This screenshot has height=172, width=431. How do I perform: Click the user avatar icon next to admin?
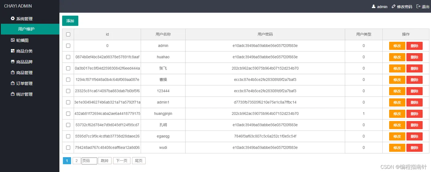click(x=374, y=6)
